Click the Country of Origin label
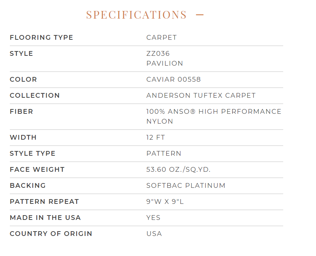Viewport: 316px width, 256px height. (x=51, y=234)
